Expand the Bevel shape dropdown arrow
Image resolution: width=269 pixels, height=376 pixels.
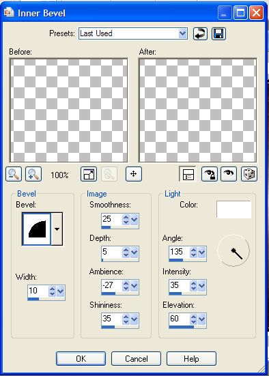click(x=57, y=229)
